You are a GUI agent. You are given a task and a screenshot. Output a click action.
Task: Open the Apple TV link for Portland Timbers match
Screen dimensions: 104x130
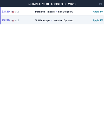(x=98, y=12)
